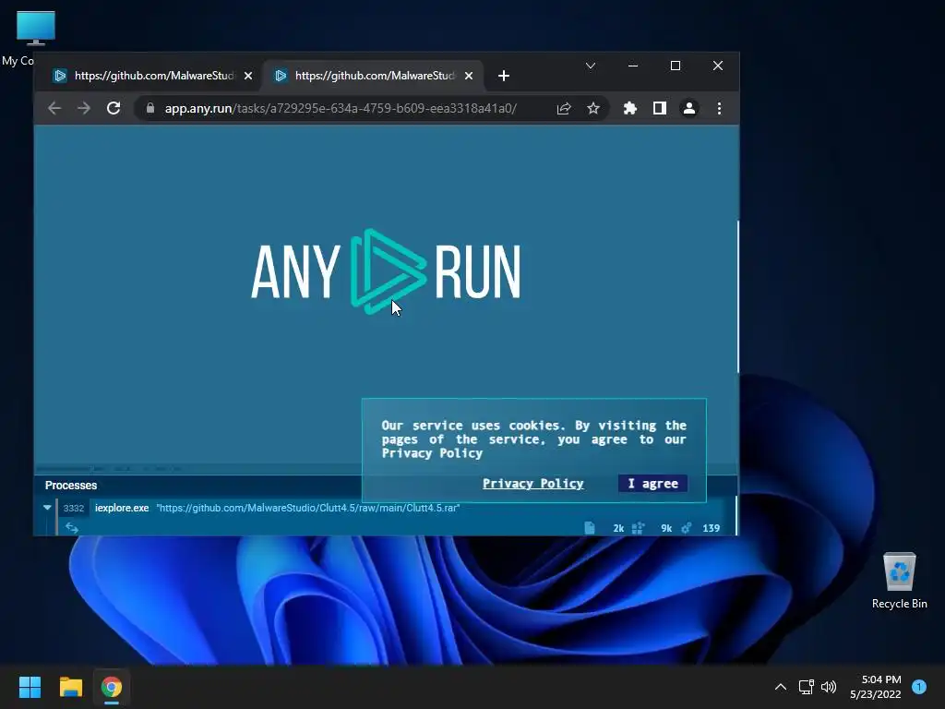
Task: Open the tab search chevron
Action: pyautogui.click(x=590, y=66)
